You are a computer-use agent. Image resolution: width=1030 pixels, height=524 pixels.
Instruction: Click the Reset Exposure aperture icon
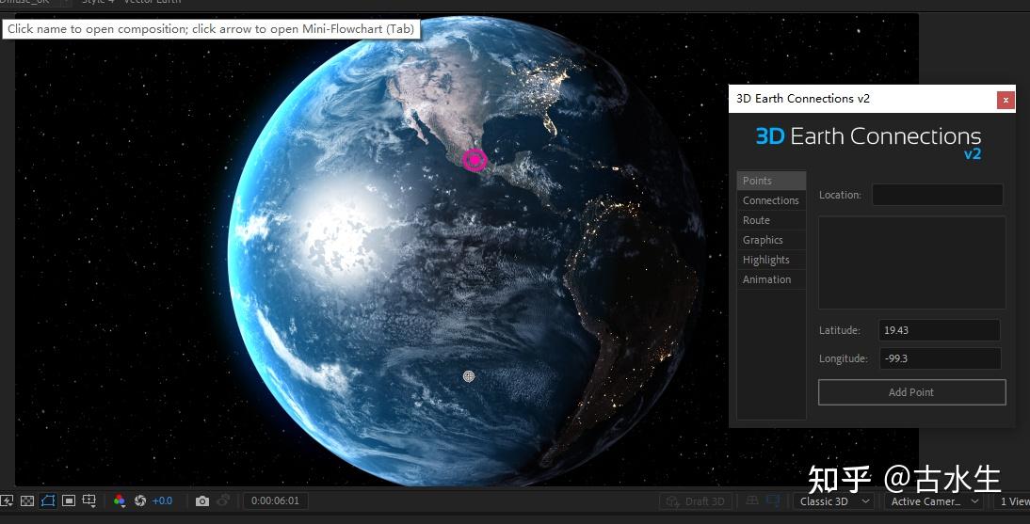140,501
